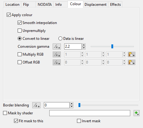Open animation button for Offset RGB

[57, 62]
